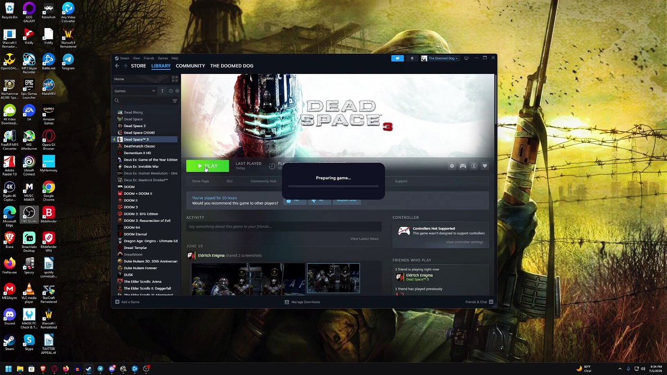Go back with Steam's back arrow

(117, 66)
